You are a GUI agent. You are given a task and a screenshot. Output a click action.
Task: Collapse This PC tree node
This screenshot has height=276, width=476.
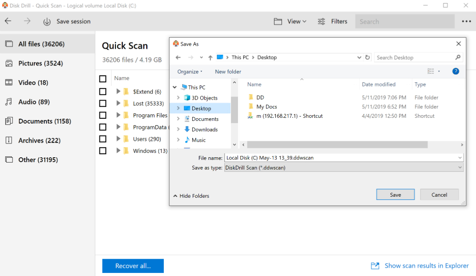point(175,87)
